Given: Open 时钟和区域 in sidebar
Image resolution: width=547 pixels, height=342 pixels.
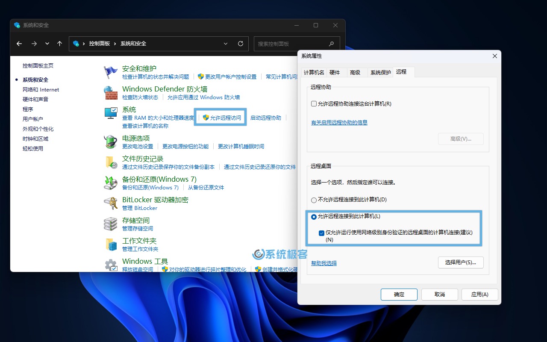Looking at the screenshot, I should coord(35,139).
